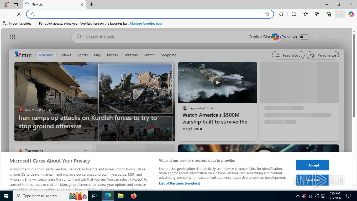Image resolution: width=357 pixels, height=201 pixels.
Task: Open the app launcher grid icon
Action: click(x=13, y=37)
